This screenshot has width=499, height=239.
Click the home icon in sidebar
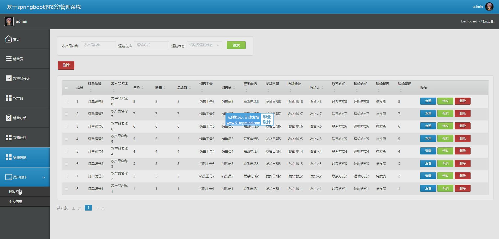pos(9,39)
